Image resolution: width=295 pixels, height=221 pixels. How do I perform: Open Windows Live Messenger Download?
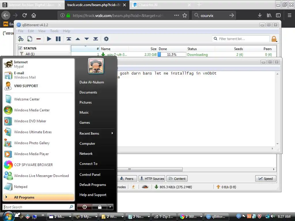(38, 176)
